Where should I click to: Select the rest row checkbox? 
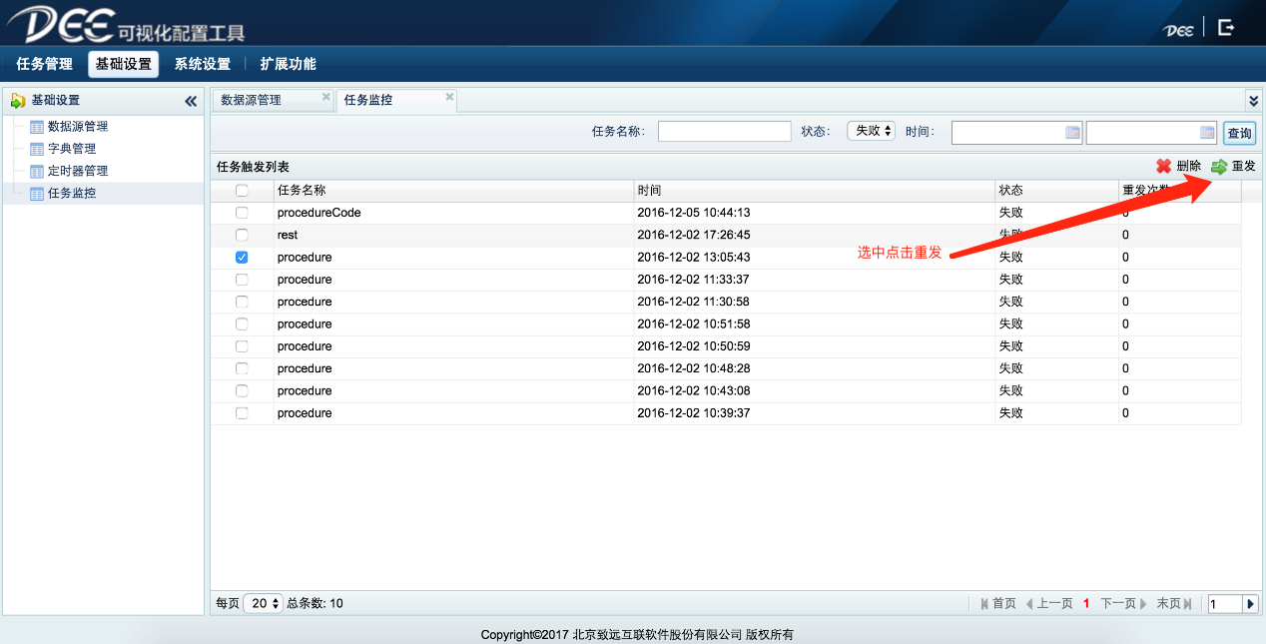click(x=242, y=235)
